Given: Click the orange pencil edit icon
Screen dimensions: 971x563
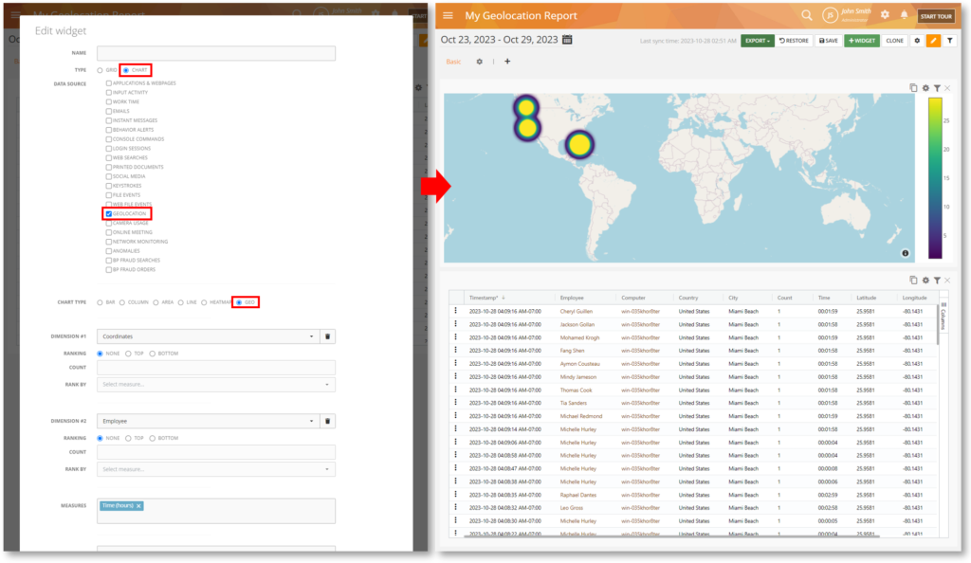Looking at the screenshot, I should click(933, 41).
